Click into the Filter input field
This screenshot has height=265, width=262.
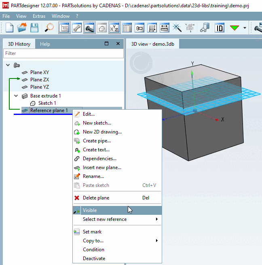click(x=63, y=53)
